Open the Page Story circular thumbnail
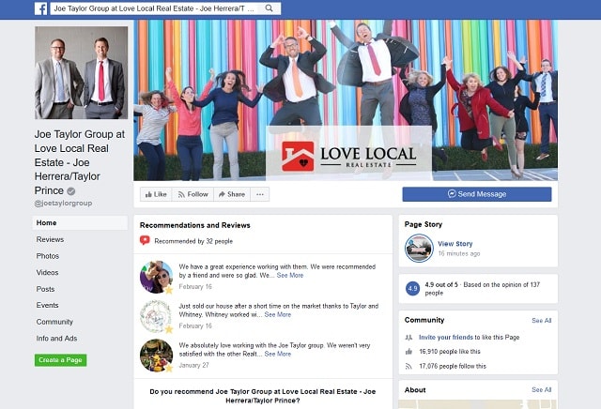 click(419, 249)
